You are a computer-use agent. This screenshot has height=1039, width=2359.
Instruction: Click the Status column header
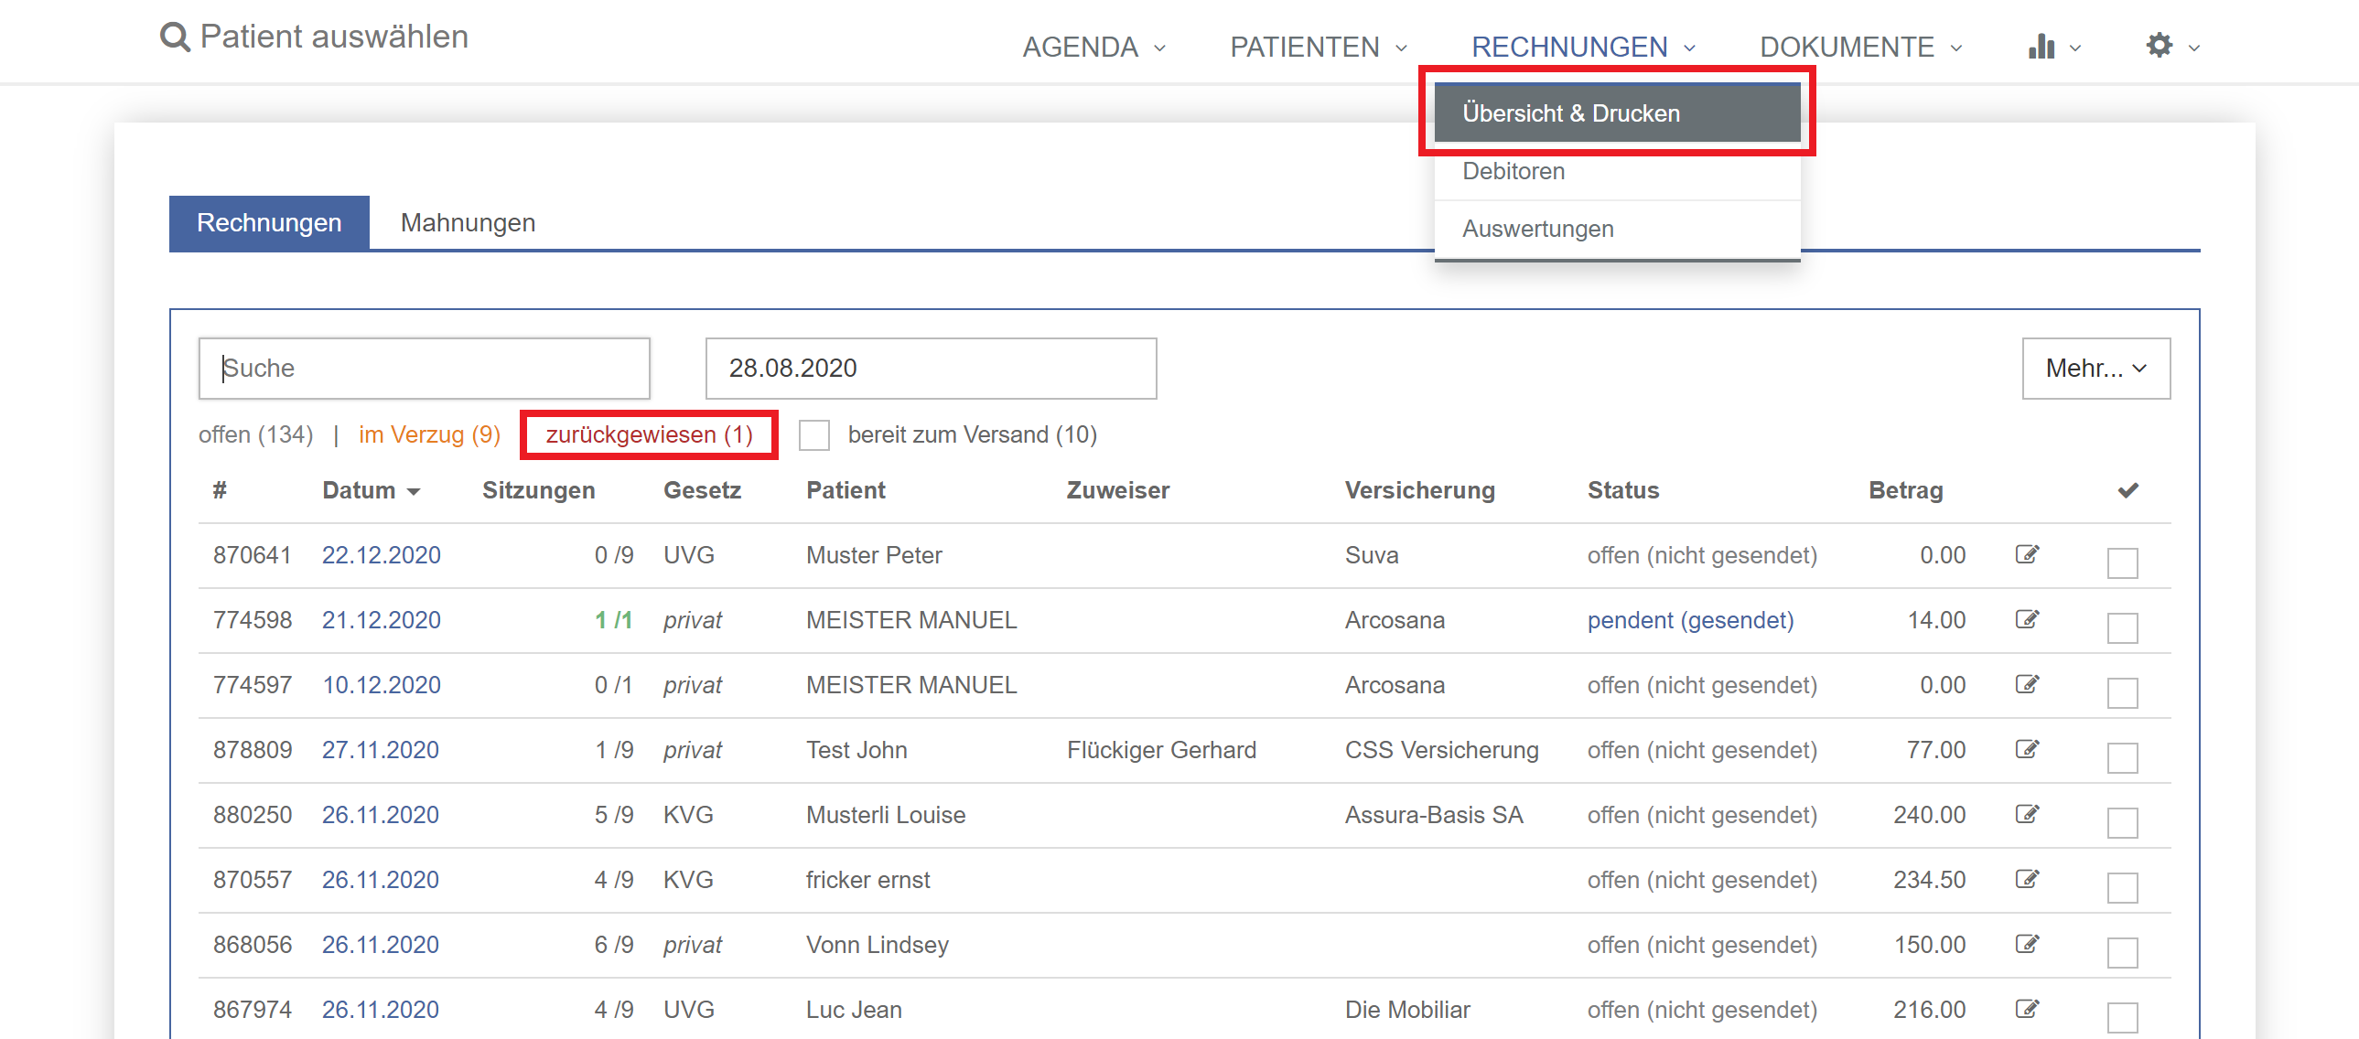click(x=1622, y=490)
